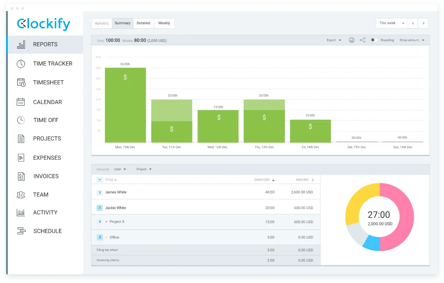This screenshot has height=283, width=444.
Task: Go to ACTIVITY page
Action: click(45, 213)
